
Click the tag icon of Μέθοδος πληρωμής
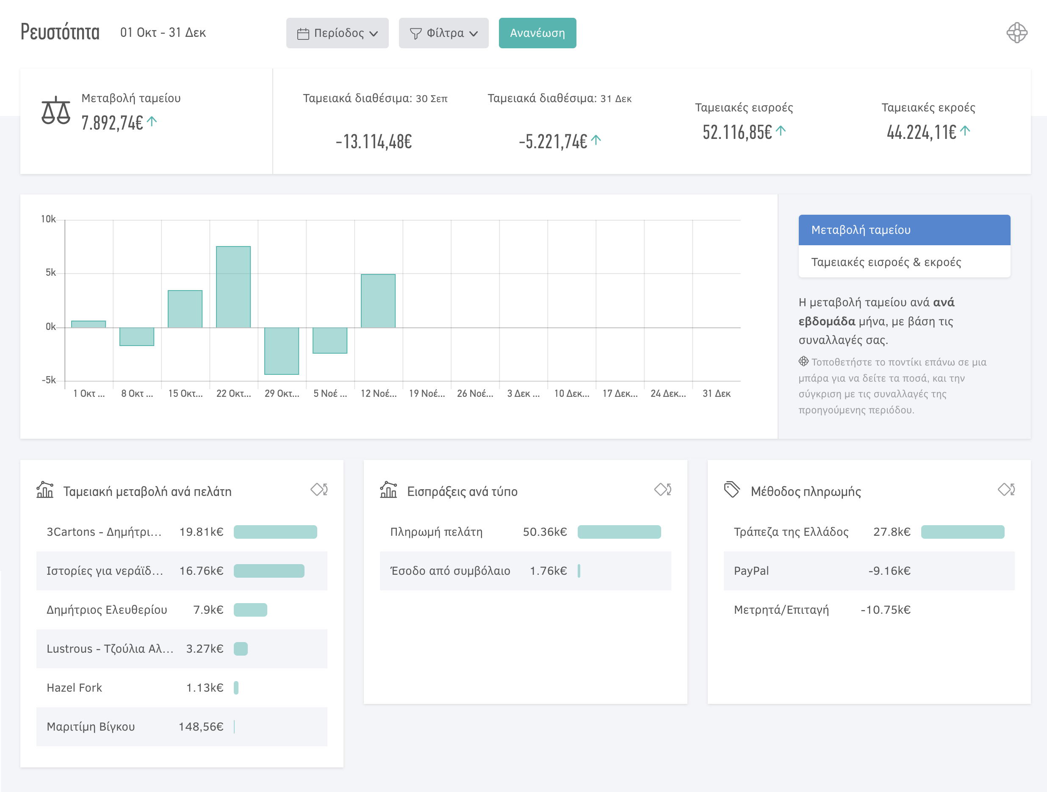732,490
